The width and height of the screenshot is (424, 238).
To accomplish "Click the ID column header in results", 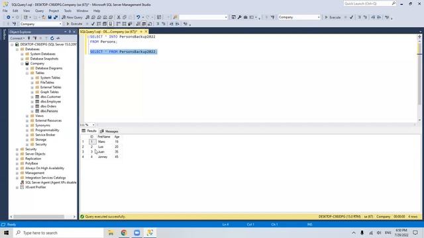I will (x=91, y=137).
